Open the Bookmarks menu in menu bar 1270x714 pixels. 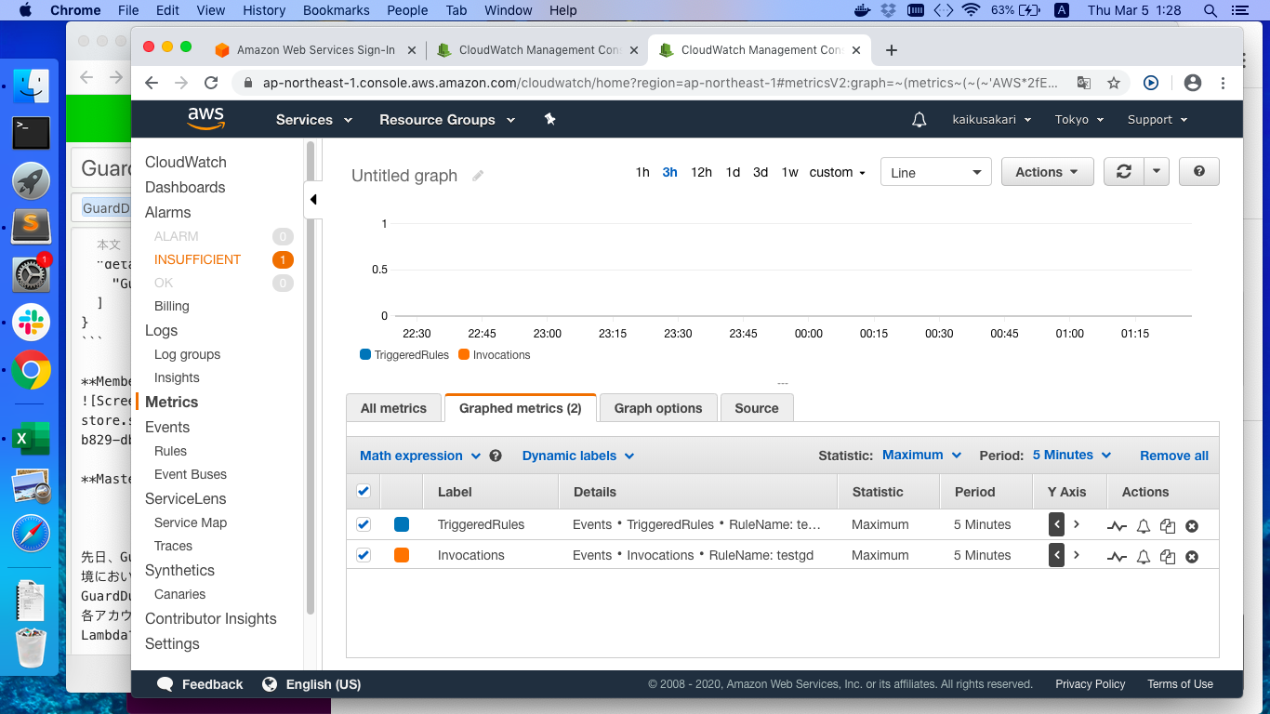(336, 10)
